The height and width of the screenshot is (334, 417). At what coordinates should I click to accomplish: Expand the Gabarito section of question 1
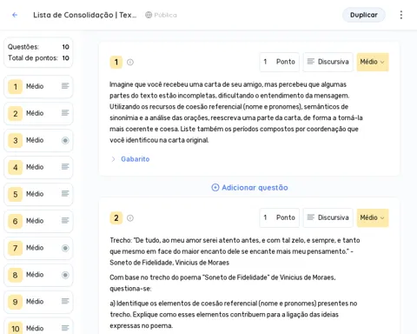click(130, 159)
